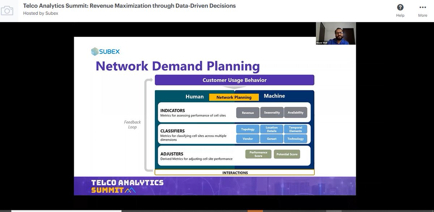Click the 'Potential Score' adjuster box
This screenshot has height=212, width=434.
point(287,154)
